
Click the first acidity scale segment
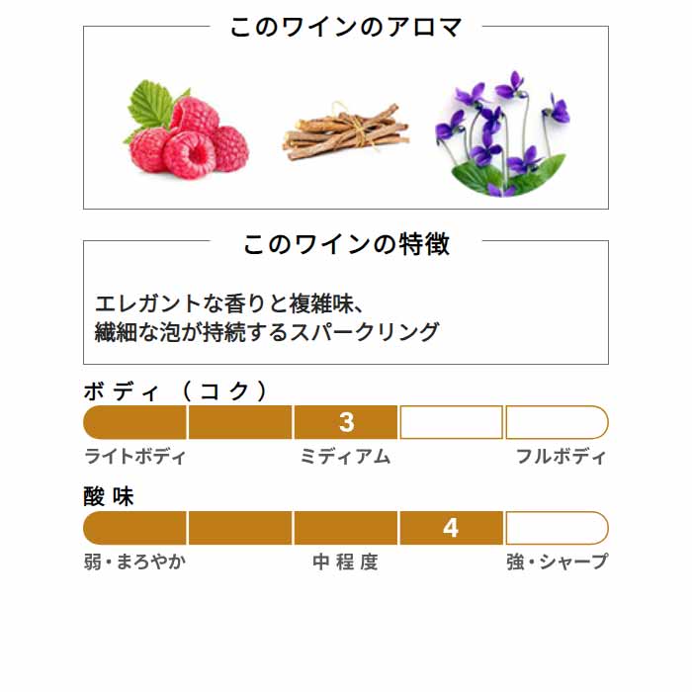click(134, 528)
